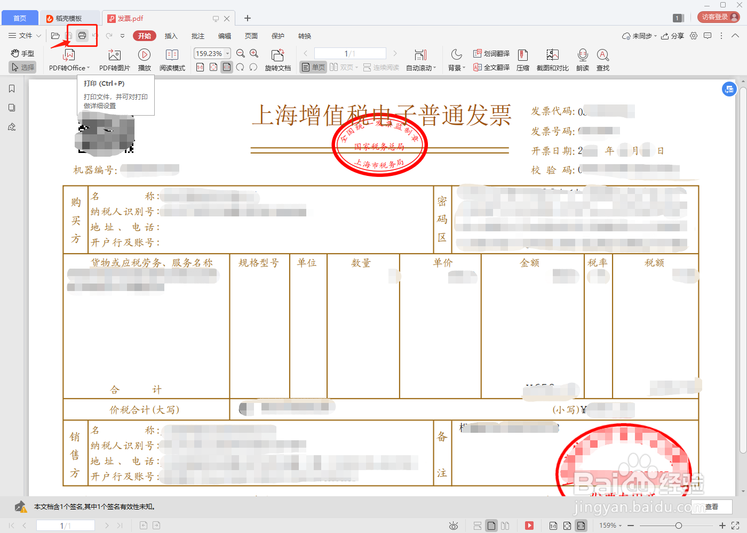Open the 首页 home tab
This screenshot has width=747, height=533.
tap(20, 18)
